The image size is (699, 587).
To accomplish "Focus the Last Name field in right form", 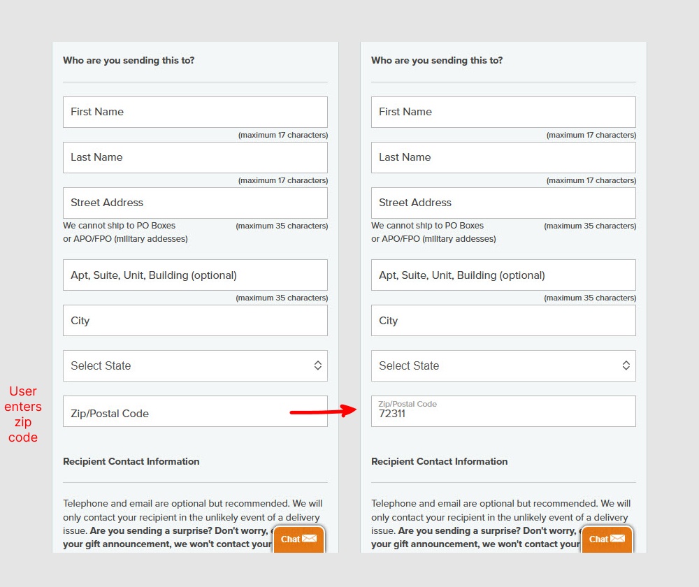I will click(503, 157).
